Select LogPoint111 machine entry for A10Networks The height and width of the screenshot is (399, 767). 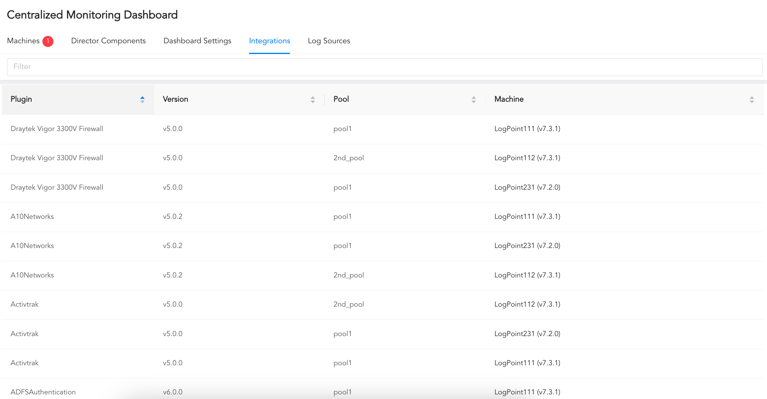click(527, 216)
